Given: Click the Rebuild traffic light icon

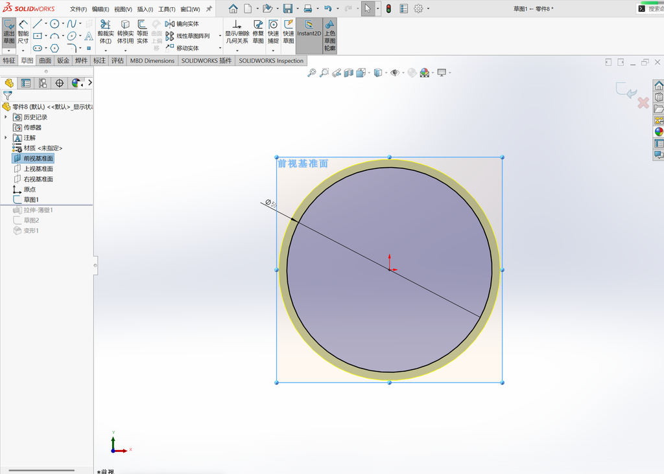Looking at the screenshot, I should coord(388,8).
